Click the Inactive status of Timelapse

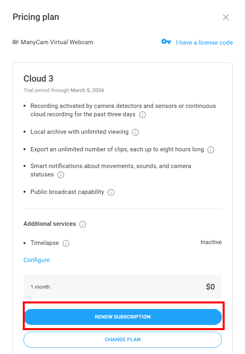[x=211, y=242]
